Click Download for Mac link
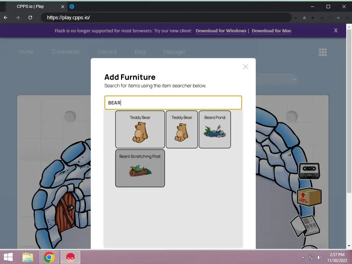Viewport: 352px width, 264px height. tap(272, 31)
